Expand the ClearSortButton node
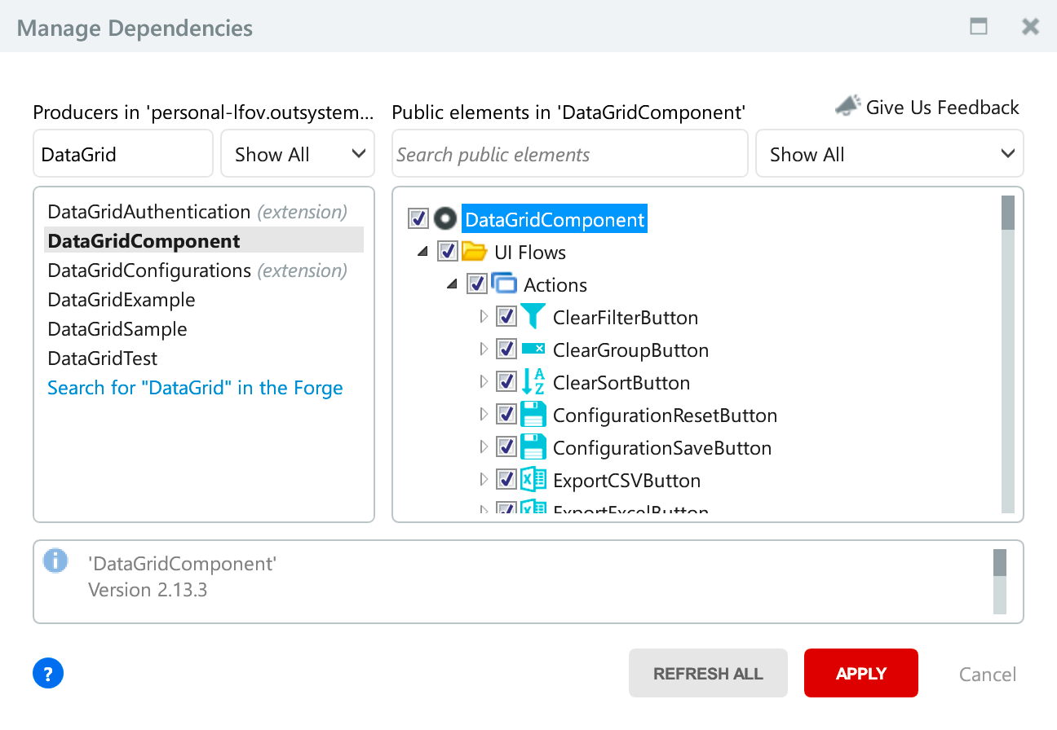 click(x=484, y=382)
